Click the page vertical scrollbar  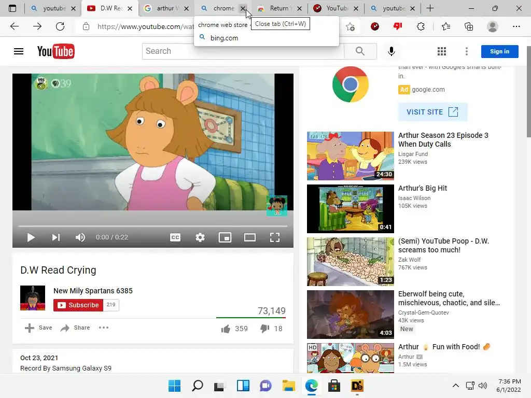[x=528, y=92]
